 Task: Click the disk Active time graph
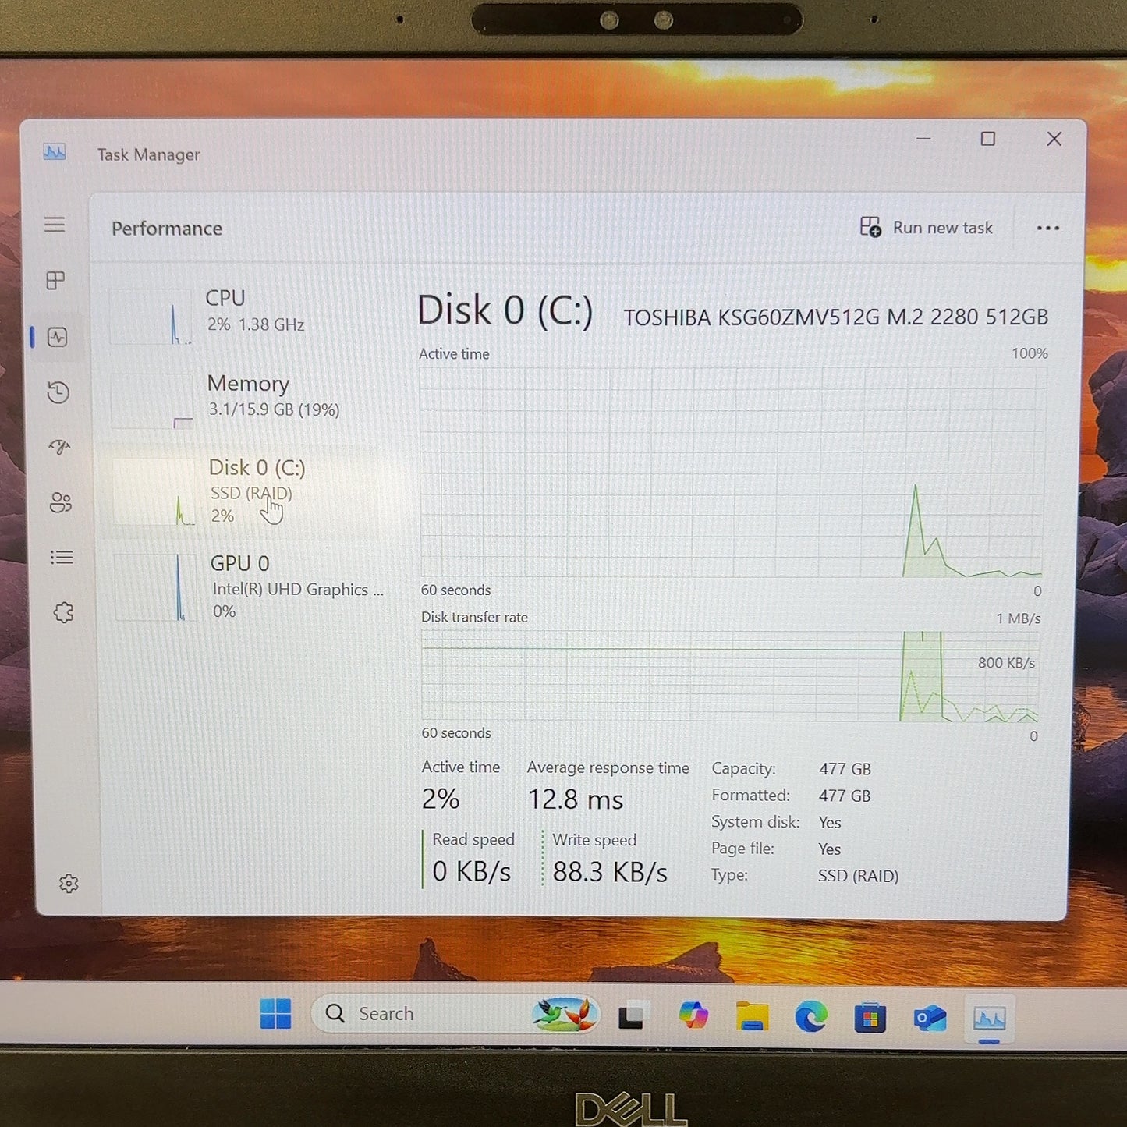pos(732,473)
